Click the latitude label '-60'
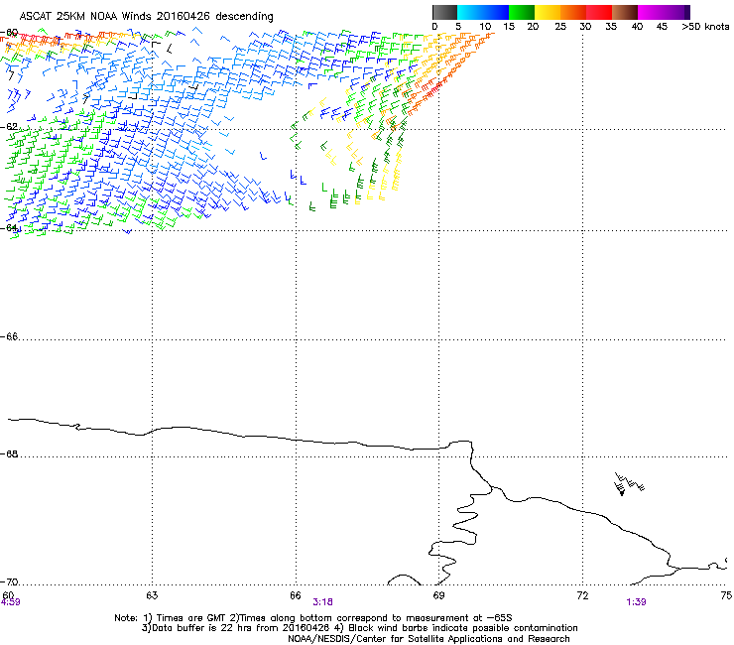The image size is (734, 645). [10, 33]
